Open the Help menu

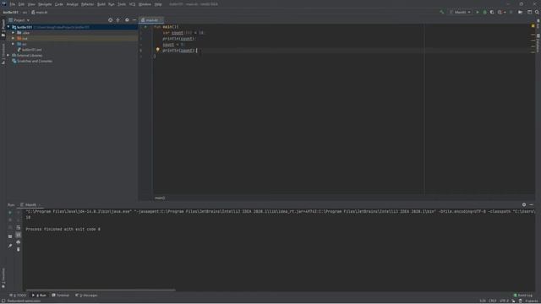[x=158, y=4]
